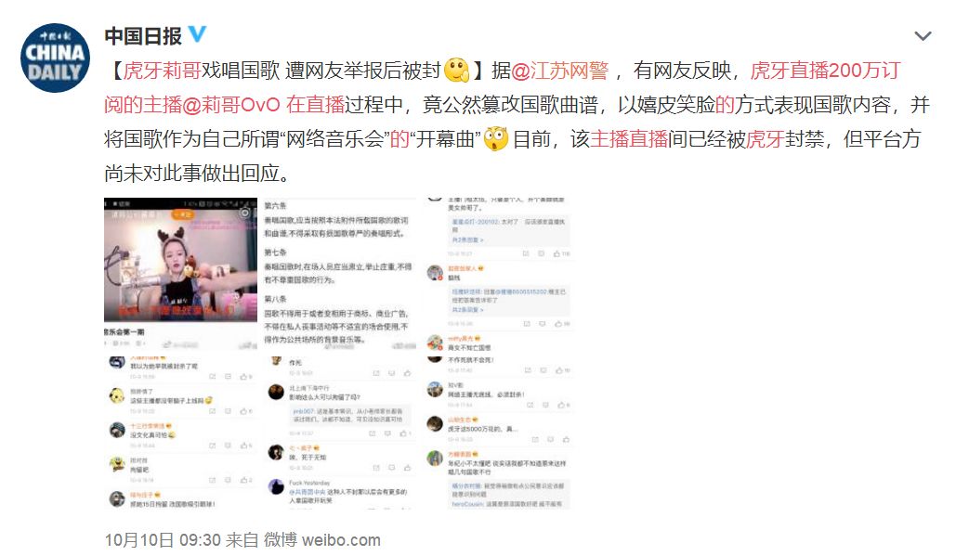Viewport: 956px width, 556px height.
Task: Open the anthem law text image
Action: 340,274
